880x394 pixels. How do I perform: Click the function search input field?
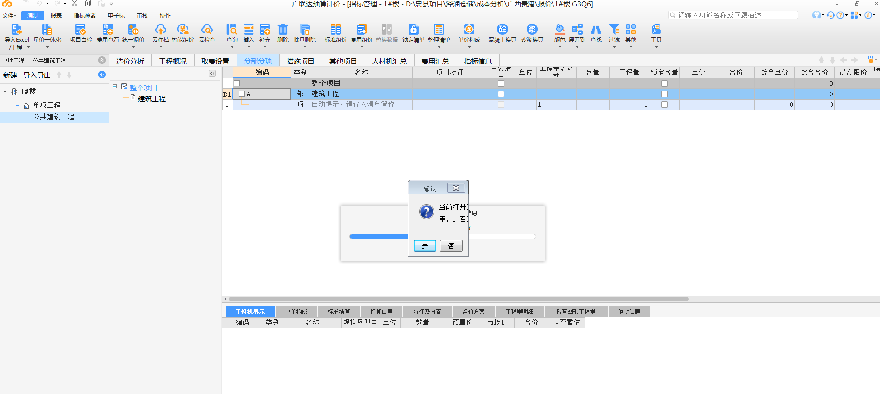[733, 15]
